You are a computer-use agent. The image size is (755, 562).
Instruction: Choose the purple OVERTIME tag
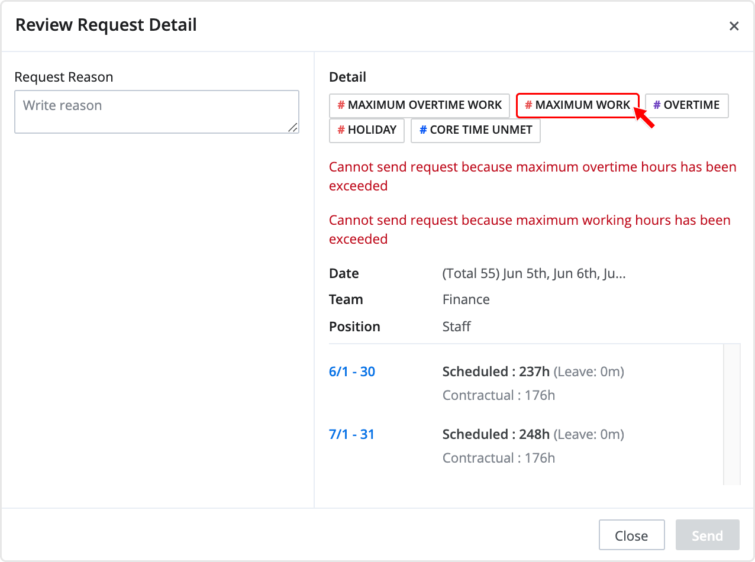686,105
